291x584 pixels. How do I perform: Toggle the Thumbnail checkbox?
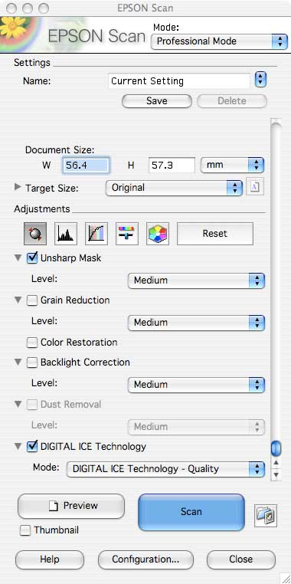coord(25,530)
